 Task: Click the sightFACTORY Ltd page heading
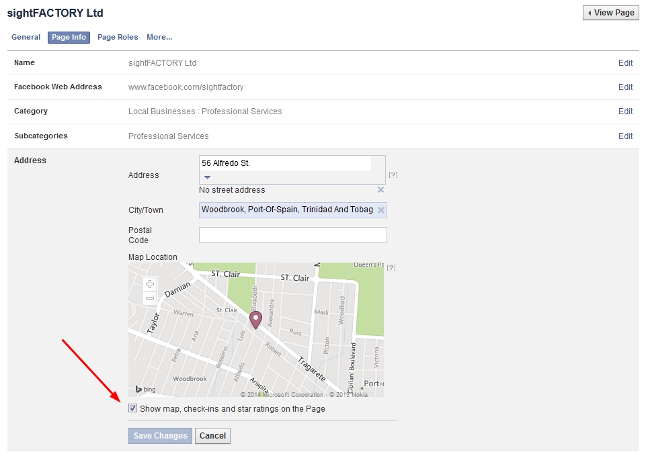tap(55, 13)
